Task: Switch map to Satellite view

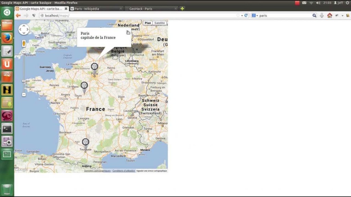Action: (x=159, y=23)
